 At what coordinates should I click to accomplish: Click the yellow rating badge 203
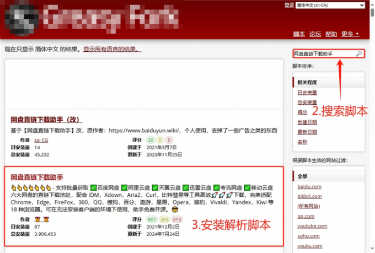tap(164, 219)
